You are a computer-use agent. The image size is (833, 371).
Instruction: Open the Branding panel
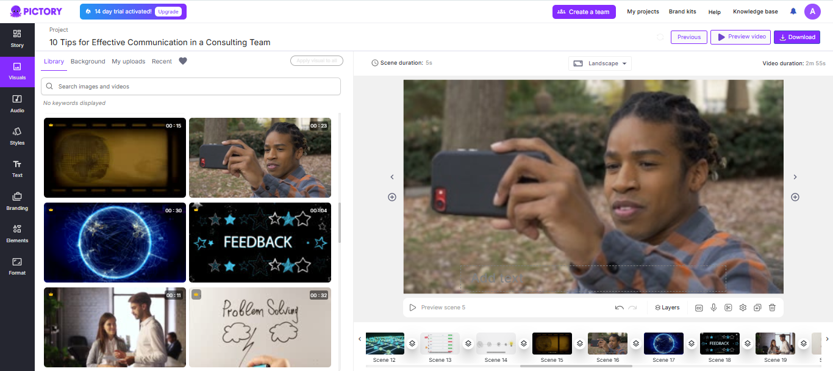[x=17, y=201]
